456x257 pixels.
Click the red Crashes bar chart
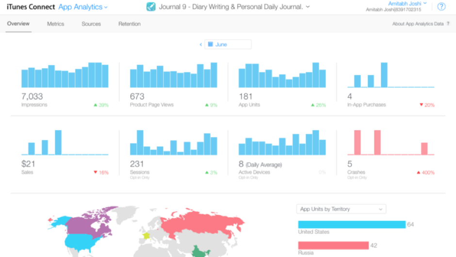pyautogui.click(x=391, y=142)
